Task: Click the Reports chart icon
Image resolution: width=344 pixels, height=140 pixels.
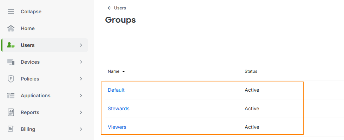Action: pyautogui.click(x=11, y=112)
